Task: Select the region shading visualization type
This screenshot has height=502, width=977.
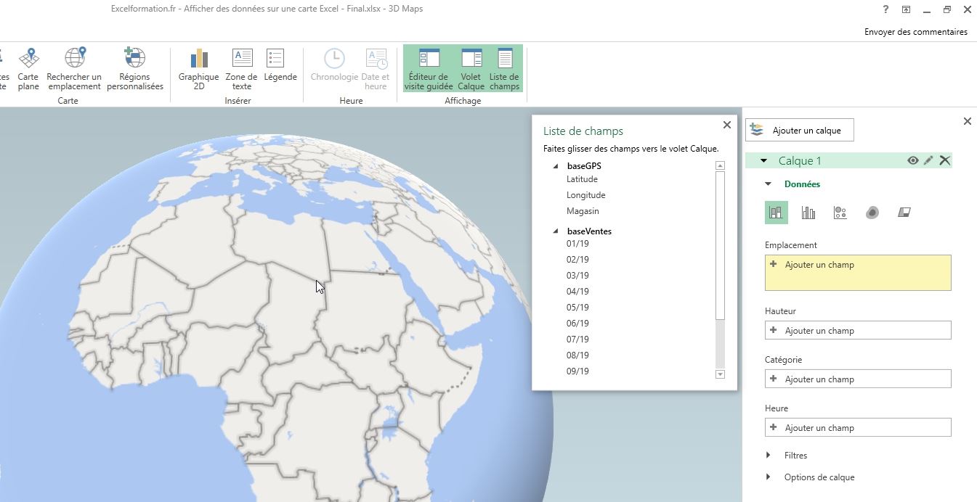Action: point(904,212)
